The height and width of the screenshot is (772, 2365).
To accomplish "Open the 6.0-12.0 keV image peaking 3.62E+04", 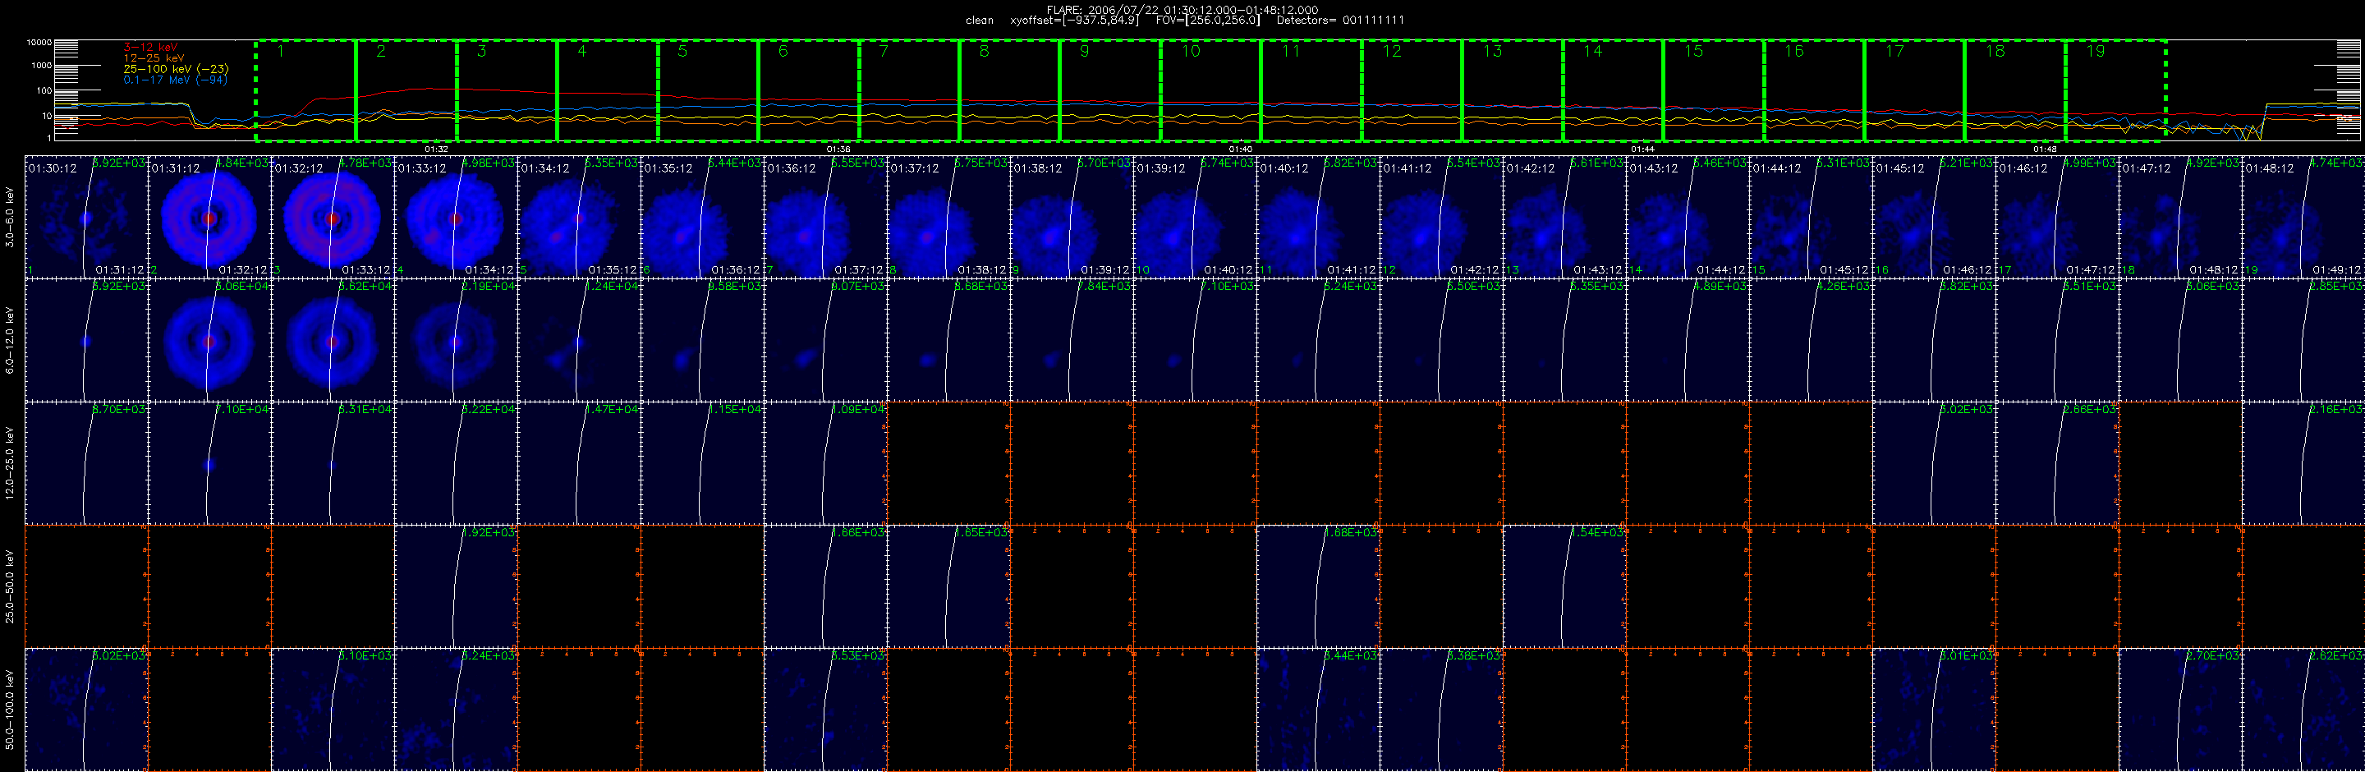I will [x=333, y=340].
